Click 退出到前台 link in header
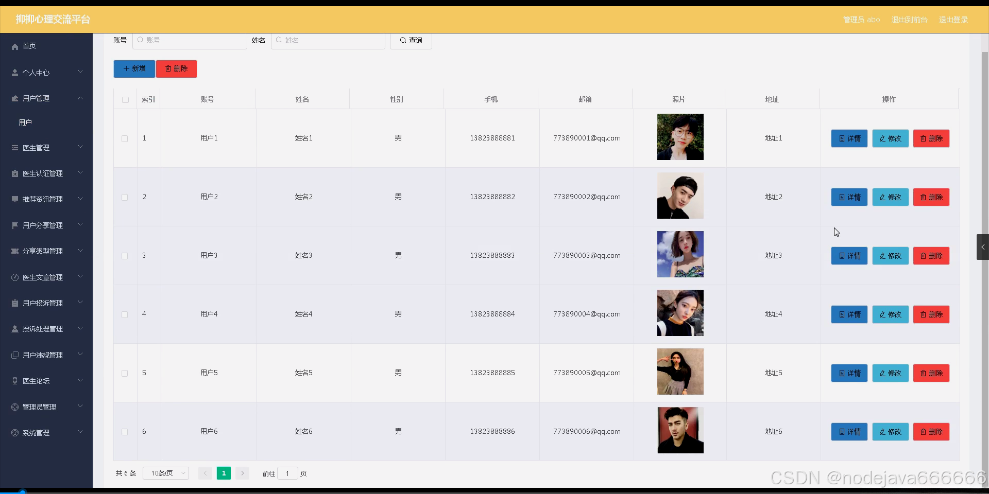Image resolution: width=989 pixels, height=494 pixels. click(909, 20)
